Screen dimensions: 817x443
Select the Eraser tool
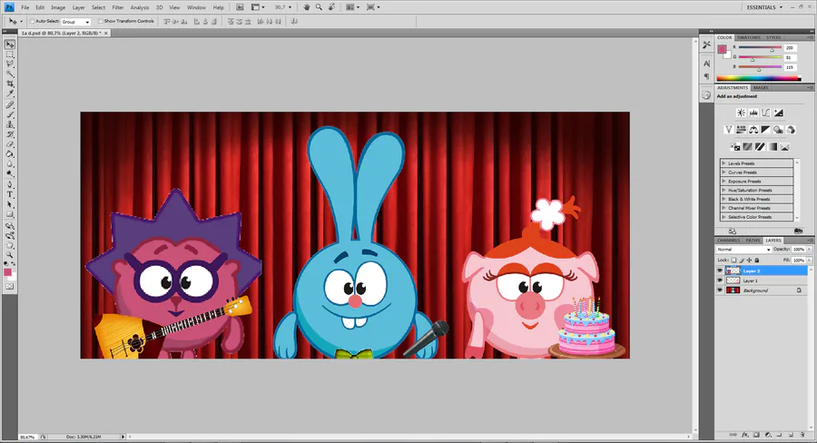(10, 144)
